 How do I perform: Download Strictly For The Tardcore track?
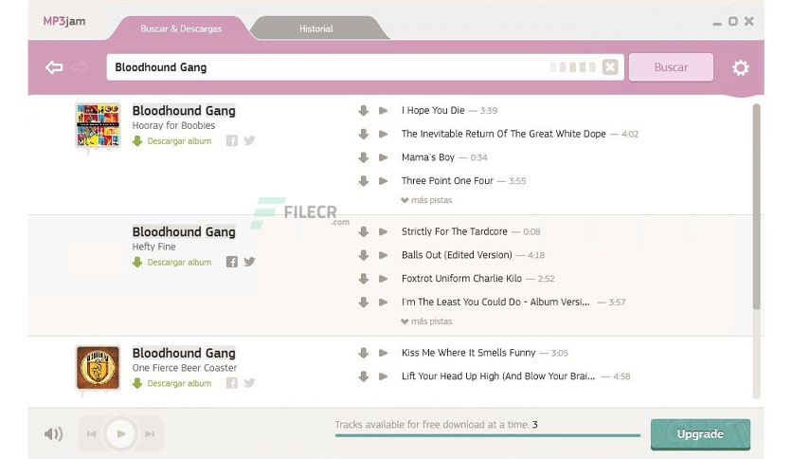(363, 231)
